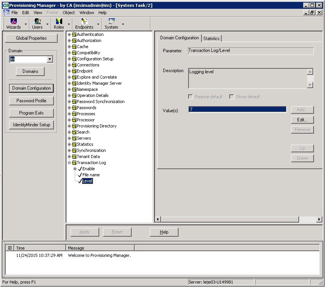
Task: Open the Wizards toolbar icon
Action: (13, 21)
